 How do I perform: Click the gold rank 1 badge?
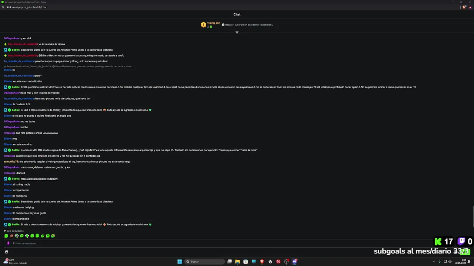click(x=203, y=25)
